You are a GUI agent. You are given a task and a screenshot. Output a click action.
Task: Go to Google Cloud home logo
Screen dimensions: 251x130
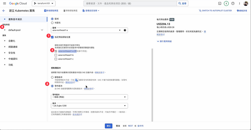[x=18, y=3]
